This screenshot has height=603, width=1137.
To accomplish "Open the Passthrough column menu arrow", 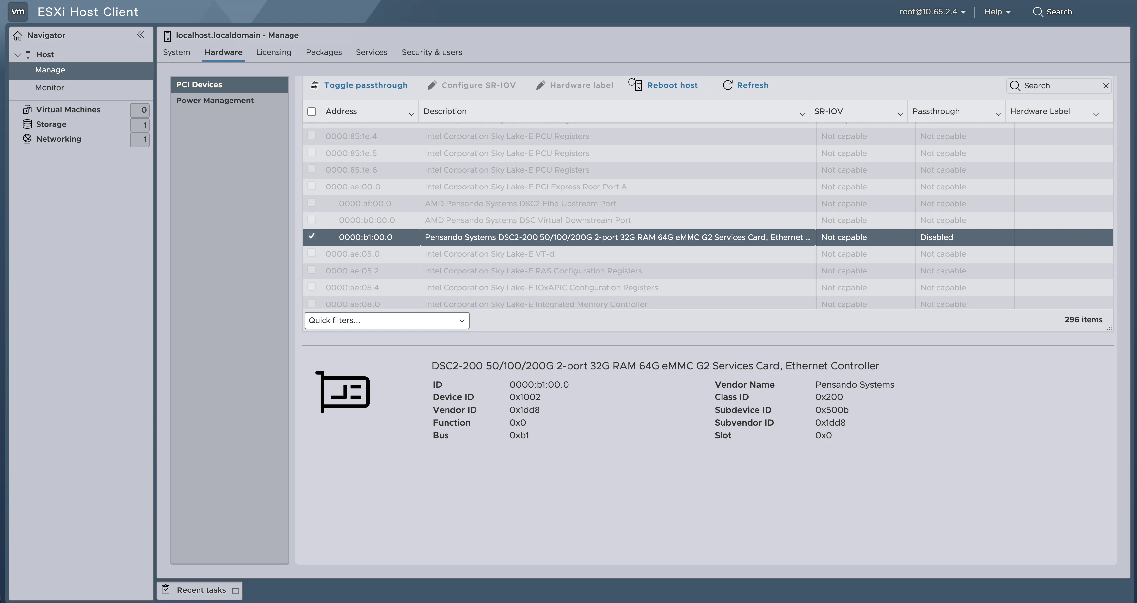I will (998, 114).
